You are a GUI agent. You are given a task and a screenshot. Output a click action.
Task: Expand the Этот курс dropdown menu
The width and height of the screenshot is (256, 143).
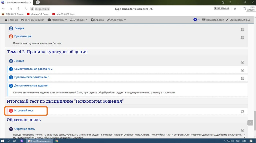coord(79,20)
